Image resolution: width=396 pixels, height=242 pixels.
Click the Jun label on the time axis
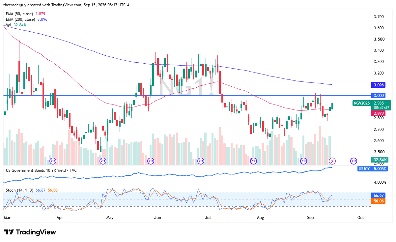tap(158, 218)
